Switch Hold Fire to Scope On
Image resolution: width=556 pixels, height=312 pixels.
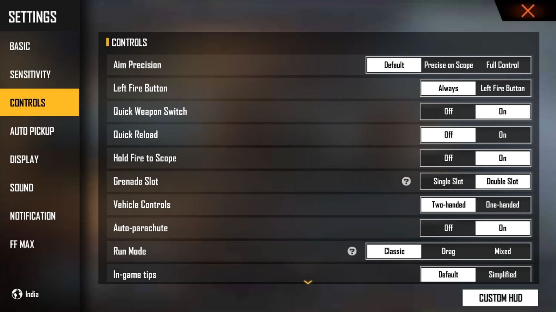coord(502,158)
